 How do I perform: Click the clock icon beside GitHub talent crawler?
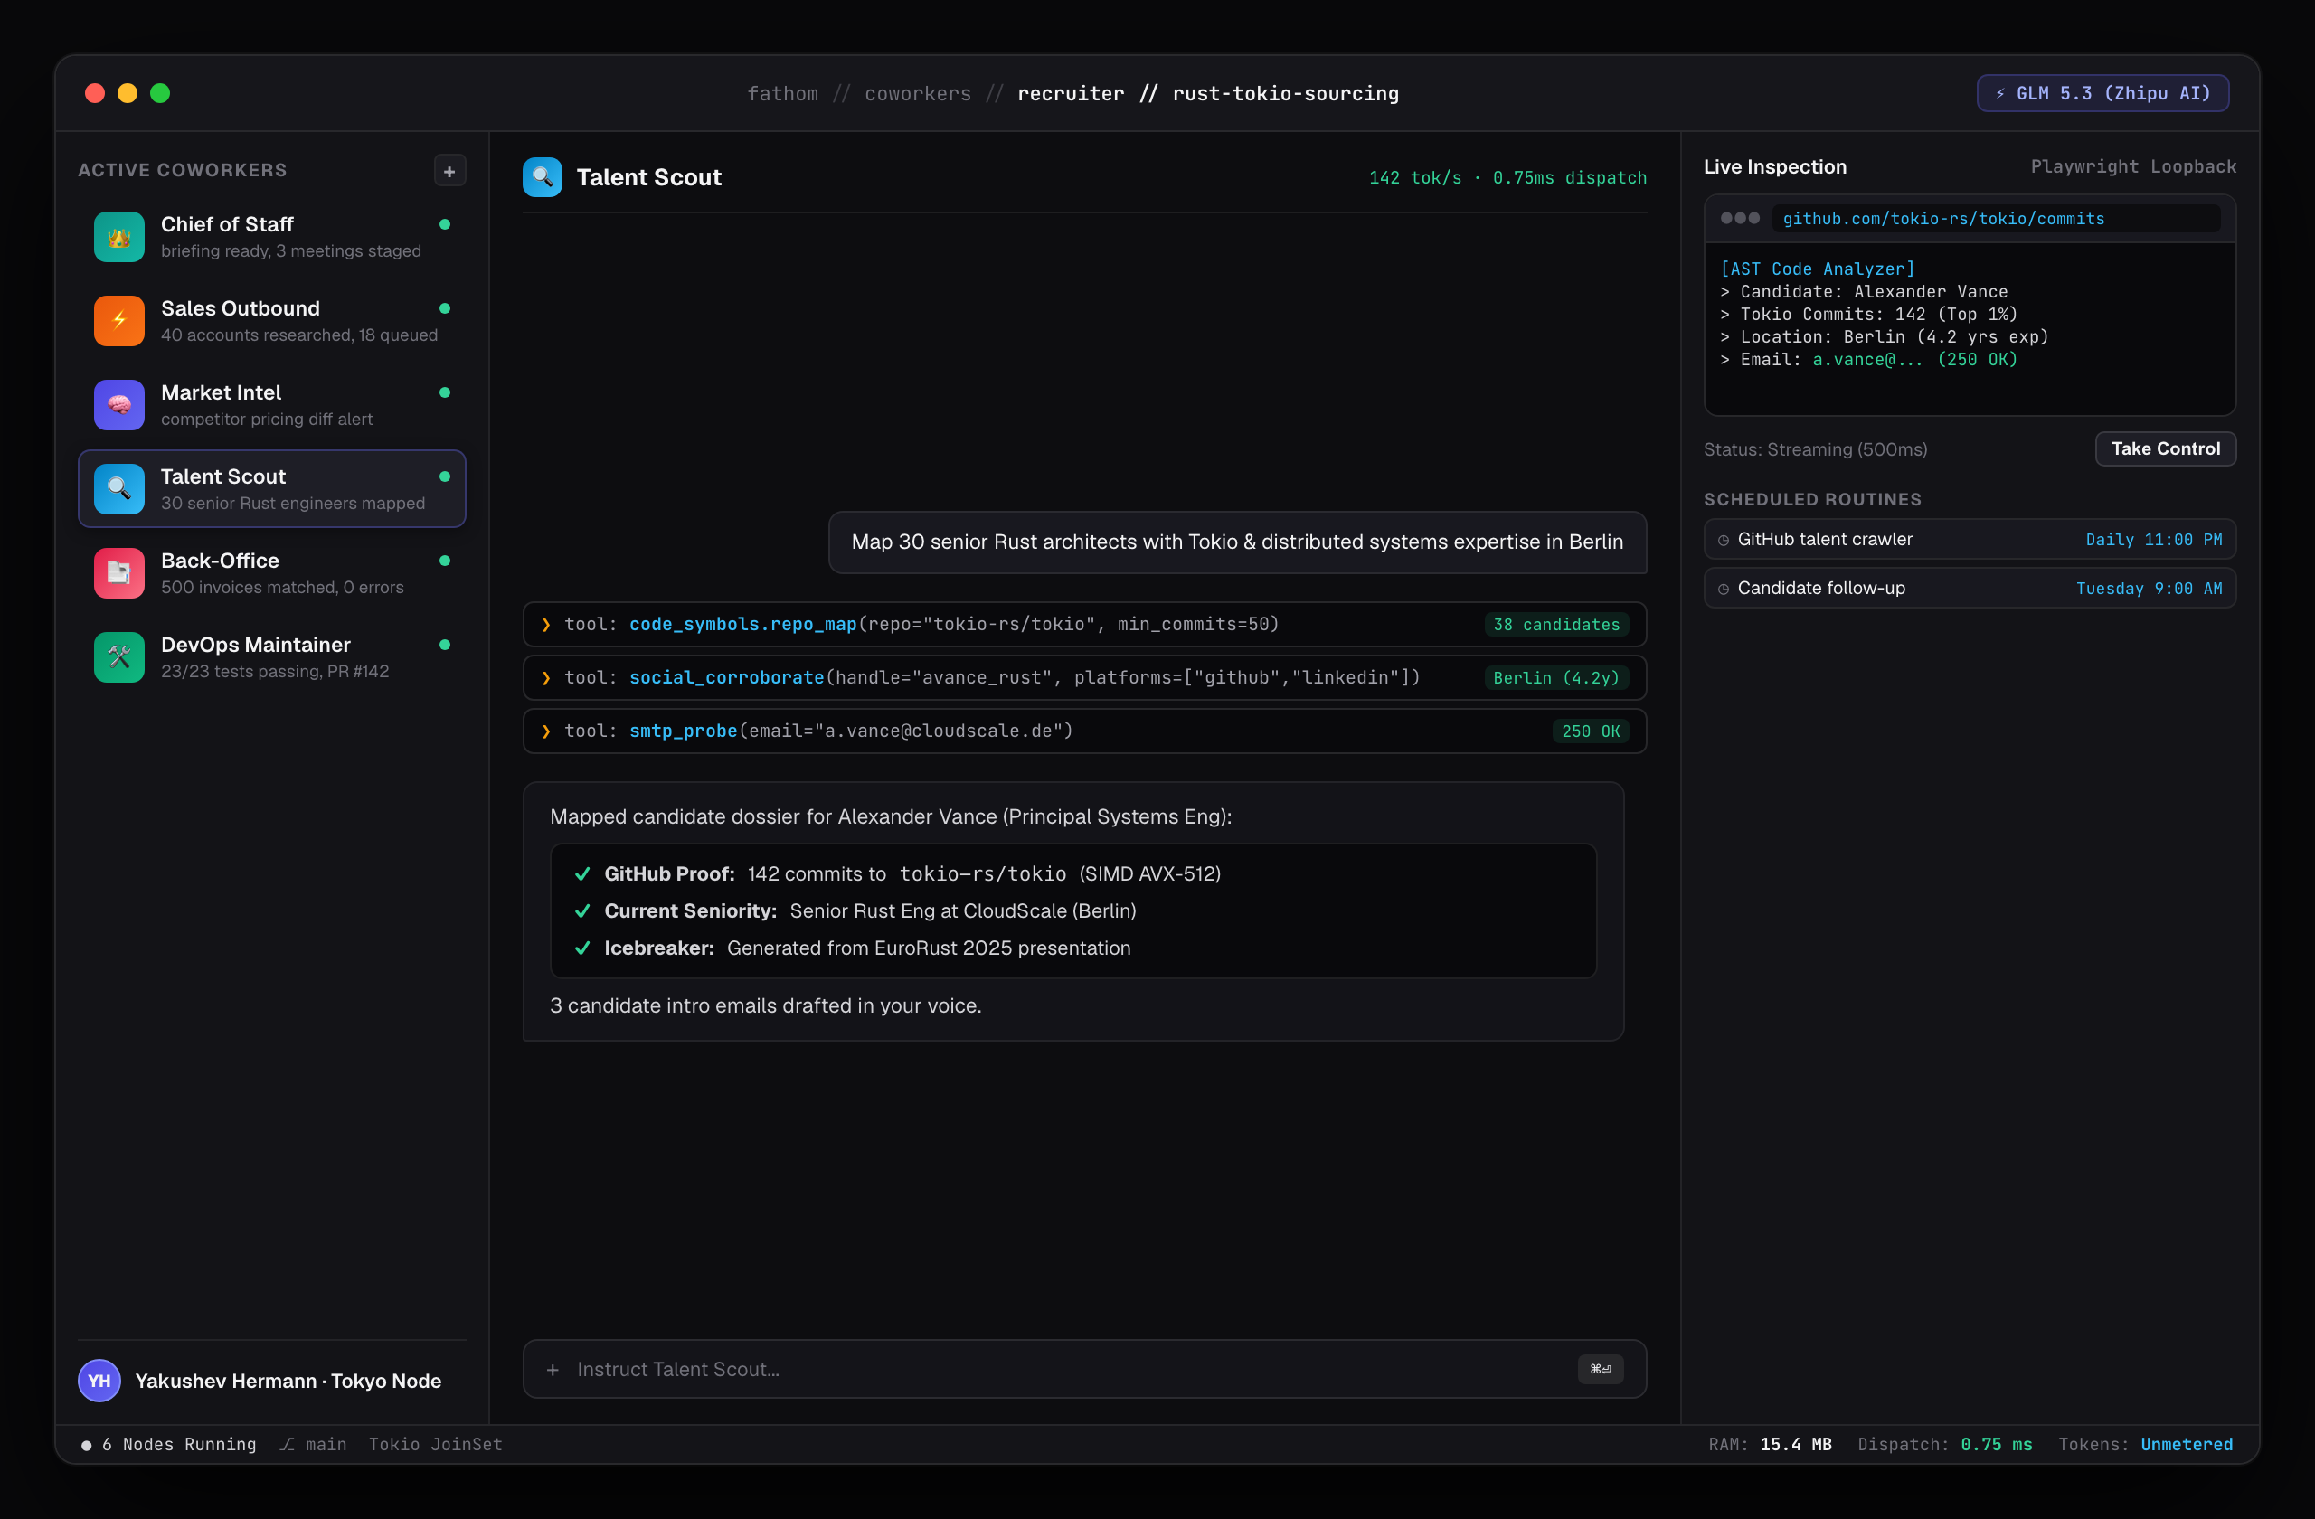(x=1724, y=540)
